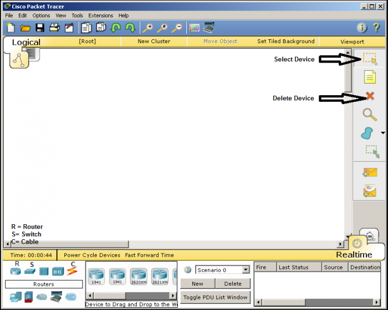
Task: Open the Extensions menu
Action: pos(100,15)
